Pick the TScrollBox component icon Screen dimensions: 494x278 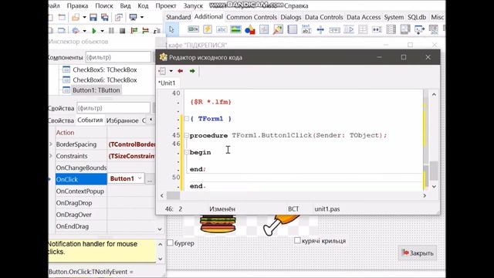coord(405,29)
